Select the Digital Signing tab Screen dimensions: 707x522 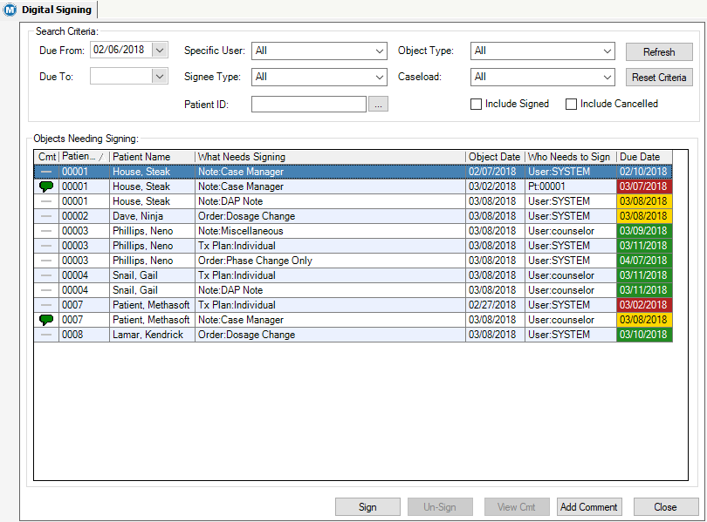click(x=49, y=10)
